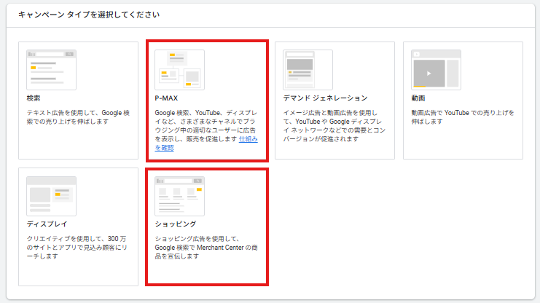Select the 動画 campaign type title
Image resolution: width=540 pixels, height=303 pixels.
(x=418, y=98)
